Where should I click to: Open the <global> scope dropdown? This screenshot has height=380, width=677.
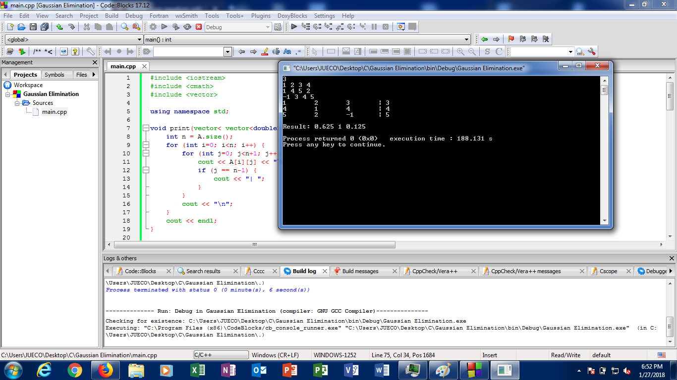[x=139, y=40]
